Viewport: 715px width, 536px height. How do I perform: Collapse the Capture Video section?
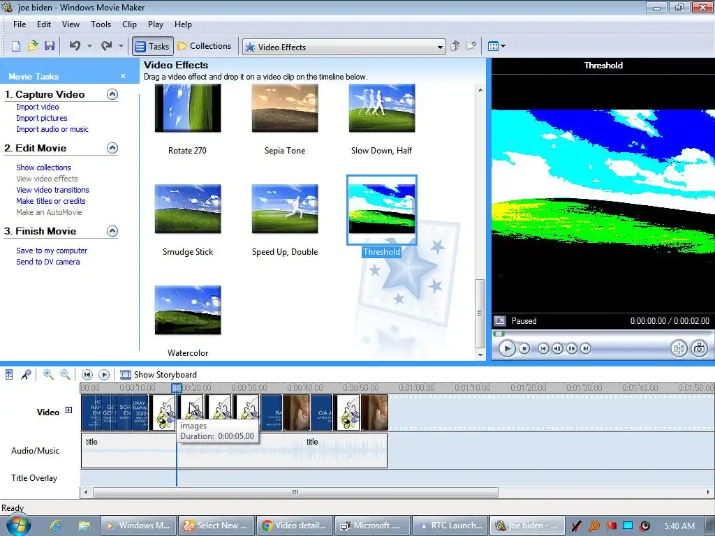[112, 94]
